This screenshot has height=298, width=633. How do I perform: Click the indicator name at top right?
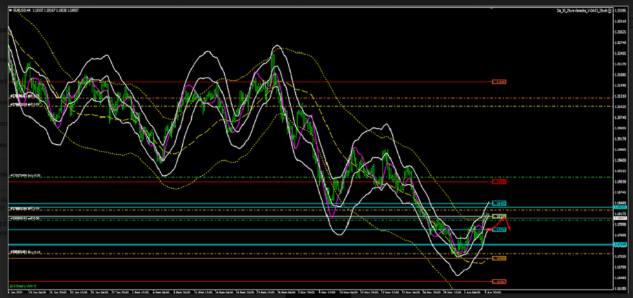pyautogui.click(x=583, y=11)
